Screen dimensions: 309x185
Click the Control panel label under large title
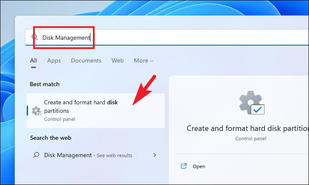pyautogui.click(x=251, y=139)
